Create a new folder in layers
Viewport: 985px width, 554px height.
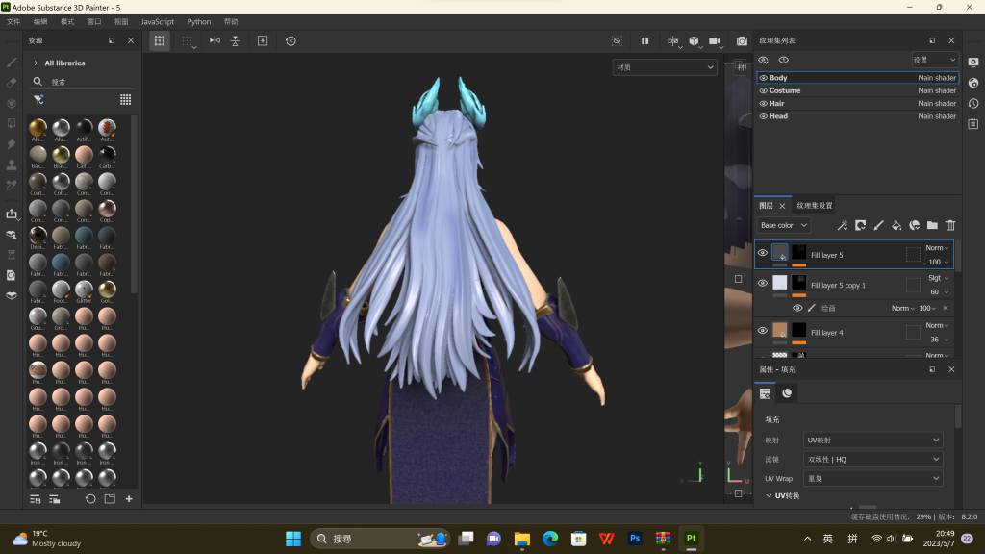(932, 225)
